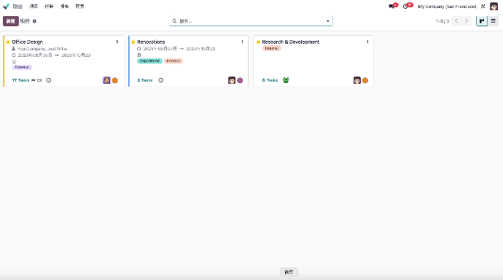Open the messages chat bubble icon

(391, 7)
